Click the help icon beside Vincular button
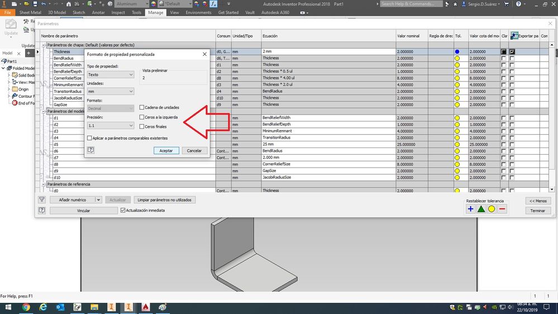Image resolution: width=558 pixels, height=314 pixels. (42, 211)
